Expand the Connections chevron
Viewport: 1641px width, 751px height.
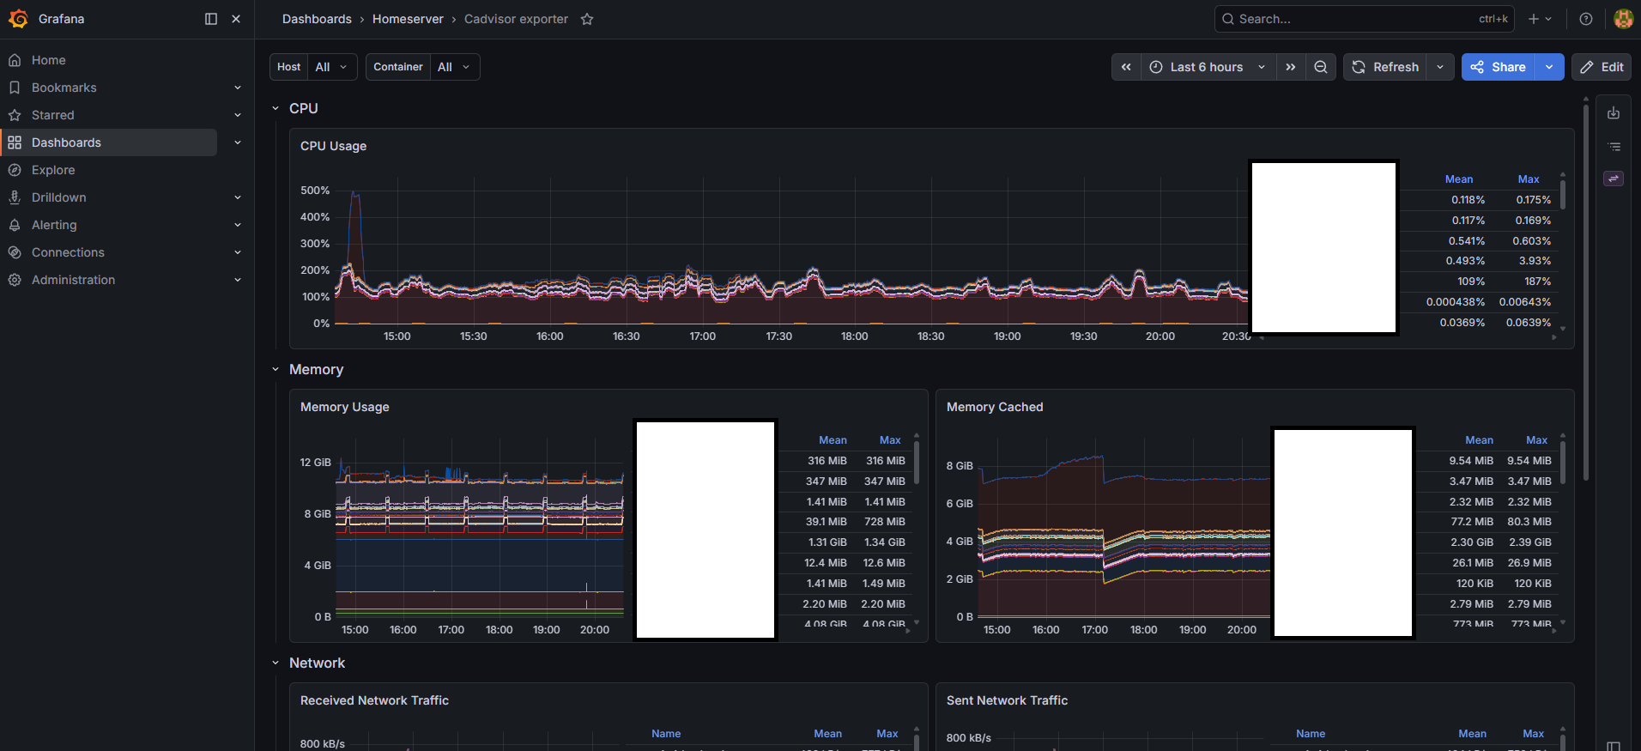click(238, 252)
